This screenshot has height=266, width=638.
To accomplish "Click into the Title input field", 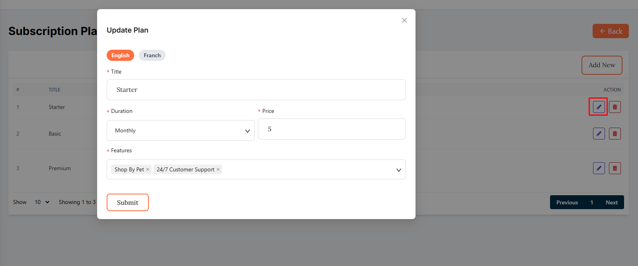I will (256, 90).
